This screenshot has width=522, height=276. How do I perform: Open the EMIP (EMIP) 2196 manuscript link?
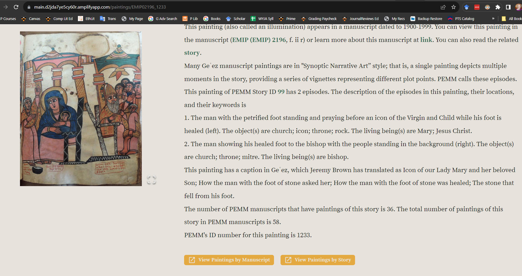tap(258, 40)
